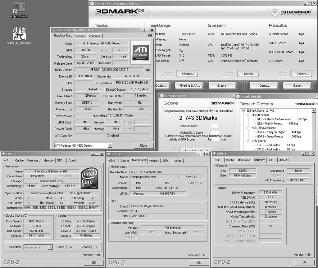Click the Socket 1366 LGA package field
Image resolution: width=318 pixels, height=268 pixels.
[51, 181]
